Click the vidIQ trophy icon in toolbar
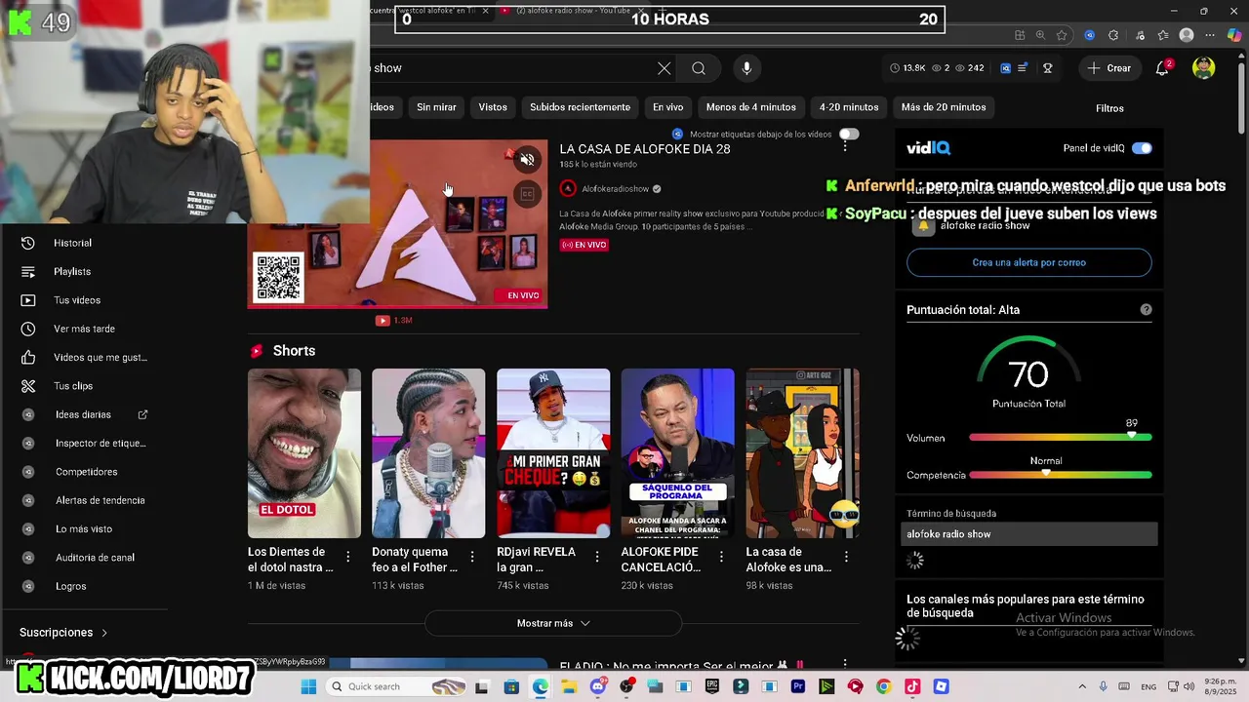1249x702 pixels. [1047, 68]
